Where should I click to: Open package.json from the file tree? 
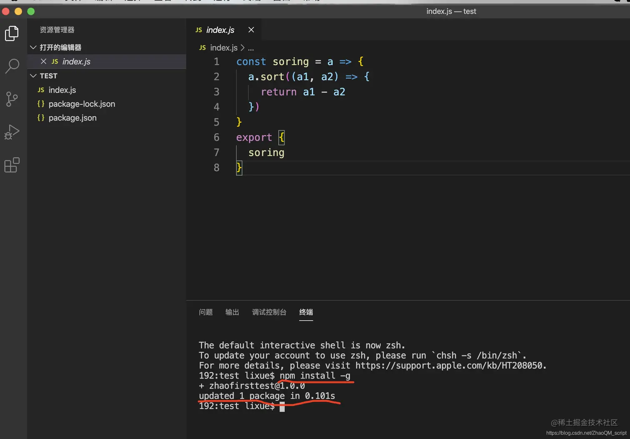pos(72,118)
